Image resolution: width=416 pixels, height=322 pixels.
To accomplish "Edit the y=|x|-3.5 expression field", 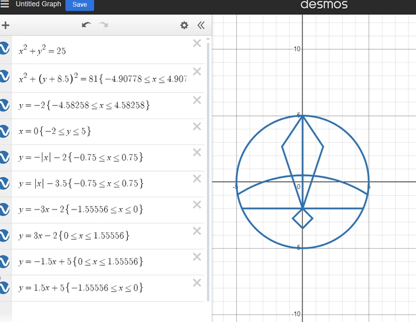I will (108, 184).
